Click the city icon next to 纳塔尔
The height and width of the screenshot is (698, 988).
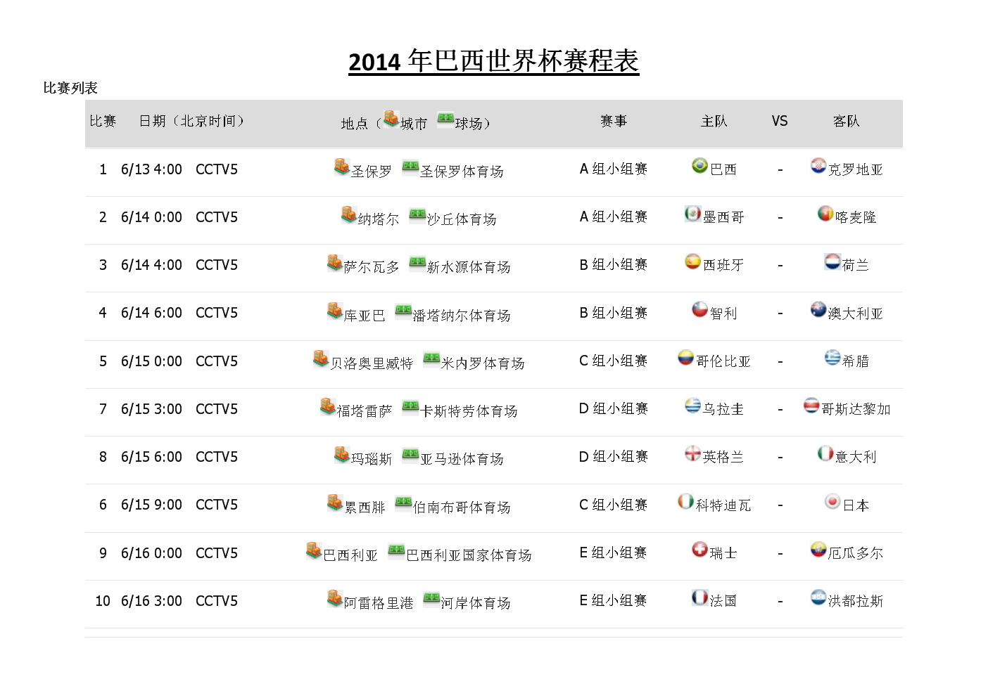click(349, 214)
